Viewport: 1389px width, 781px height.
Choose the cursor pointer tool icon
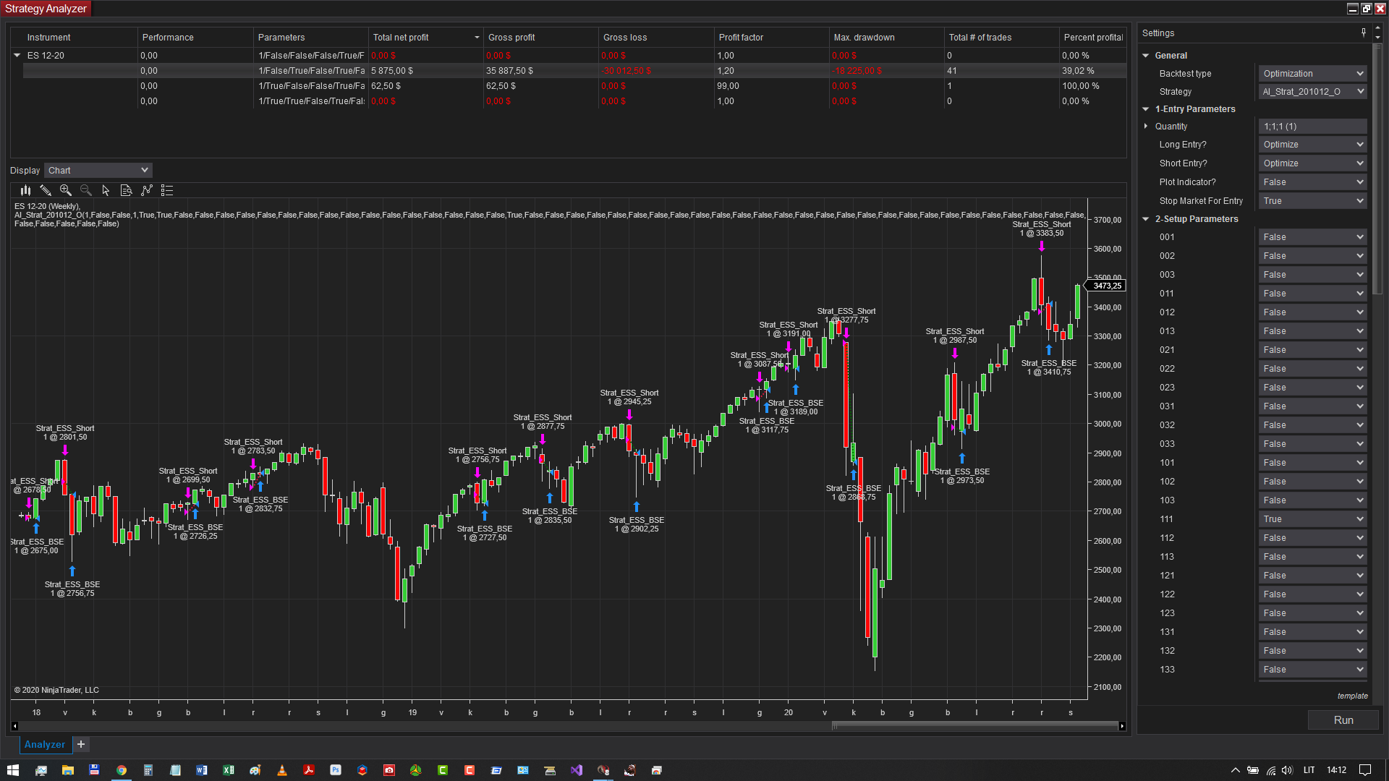[106, 190]
